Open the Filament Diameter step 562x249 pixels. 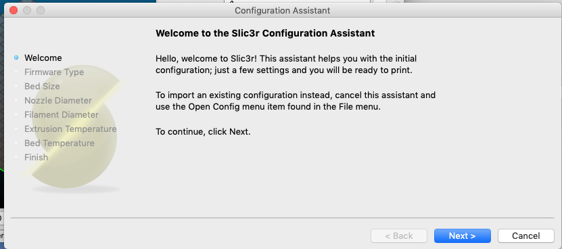click(x=62, y=115)
